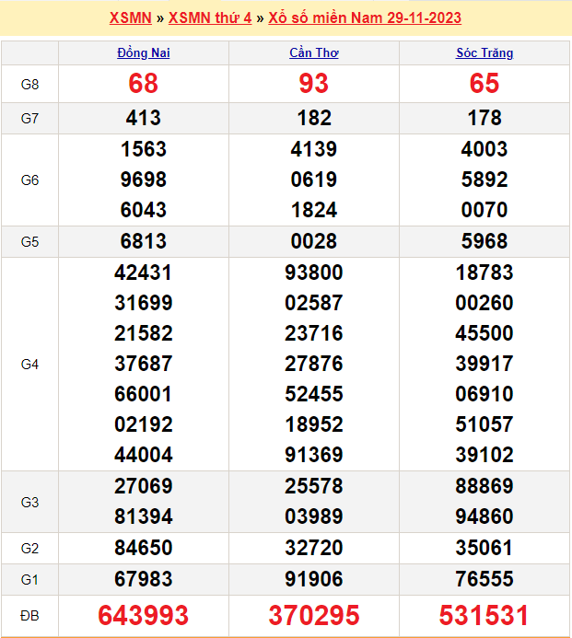This screenshot has height=638, width=572.
Task: Click the G8 number 68
Action: (x=144, y=84)
